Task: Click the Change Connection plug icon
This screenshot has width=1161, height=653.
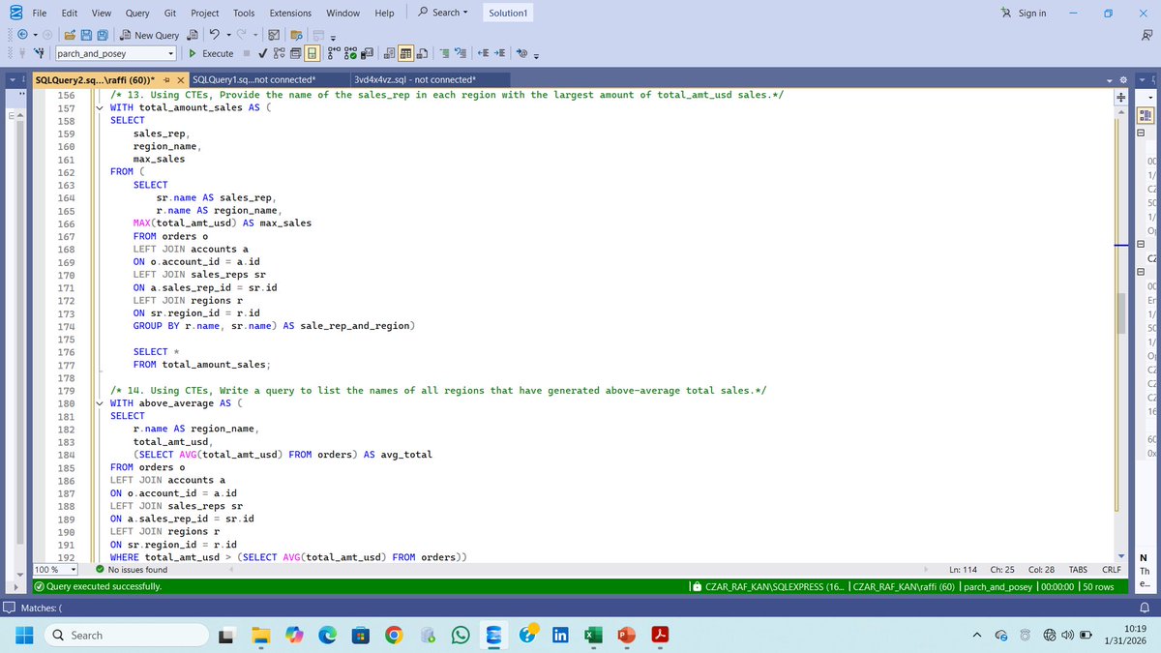Action: [x=39, y=53]
